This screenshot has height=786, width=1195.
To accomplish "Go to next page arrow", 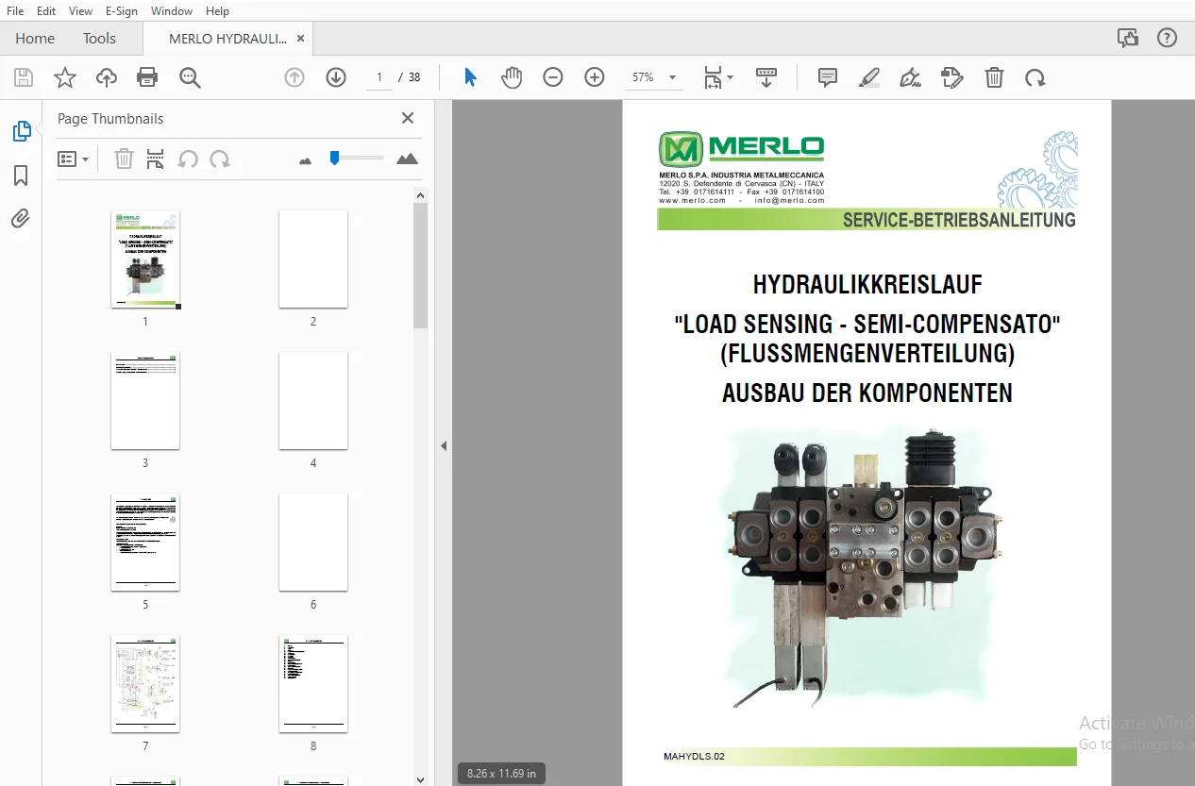I will point(336,77).
